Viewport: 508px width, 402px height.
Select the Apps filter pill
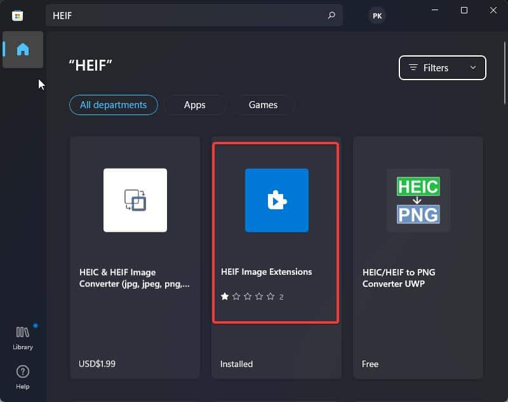(x=194, y=104)
